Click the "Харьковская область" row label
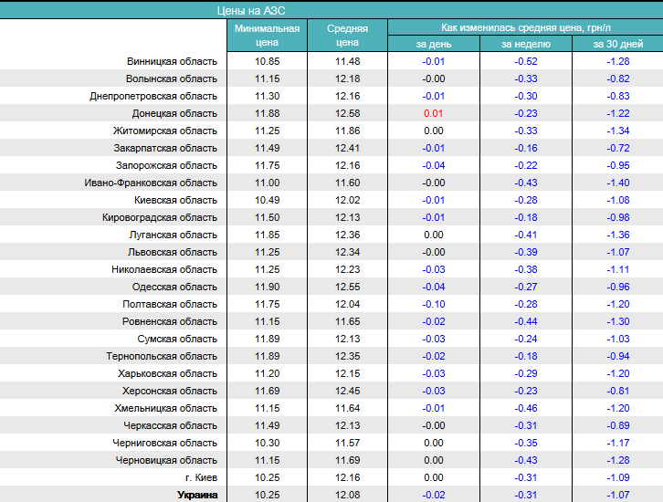Viewport: 663px width, 502px height. (167, 373)
